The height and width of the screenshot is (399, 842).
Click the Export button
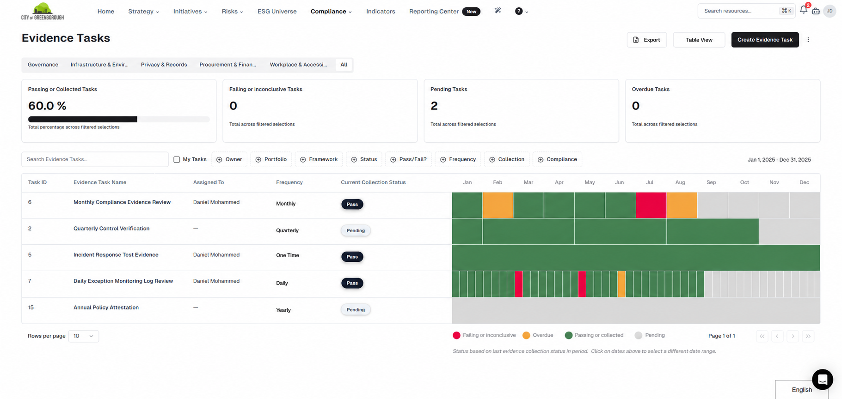click(647, 40)
